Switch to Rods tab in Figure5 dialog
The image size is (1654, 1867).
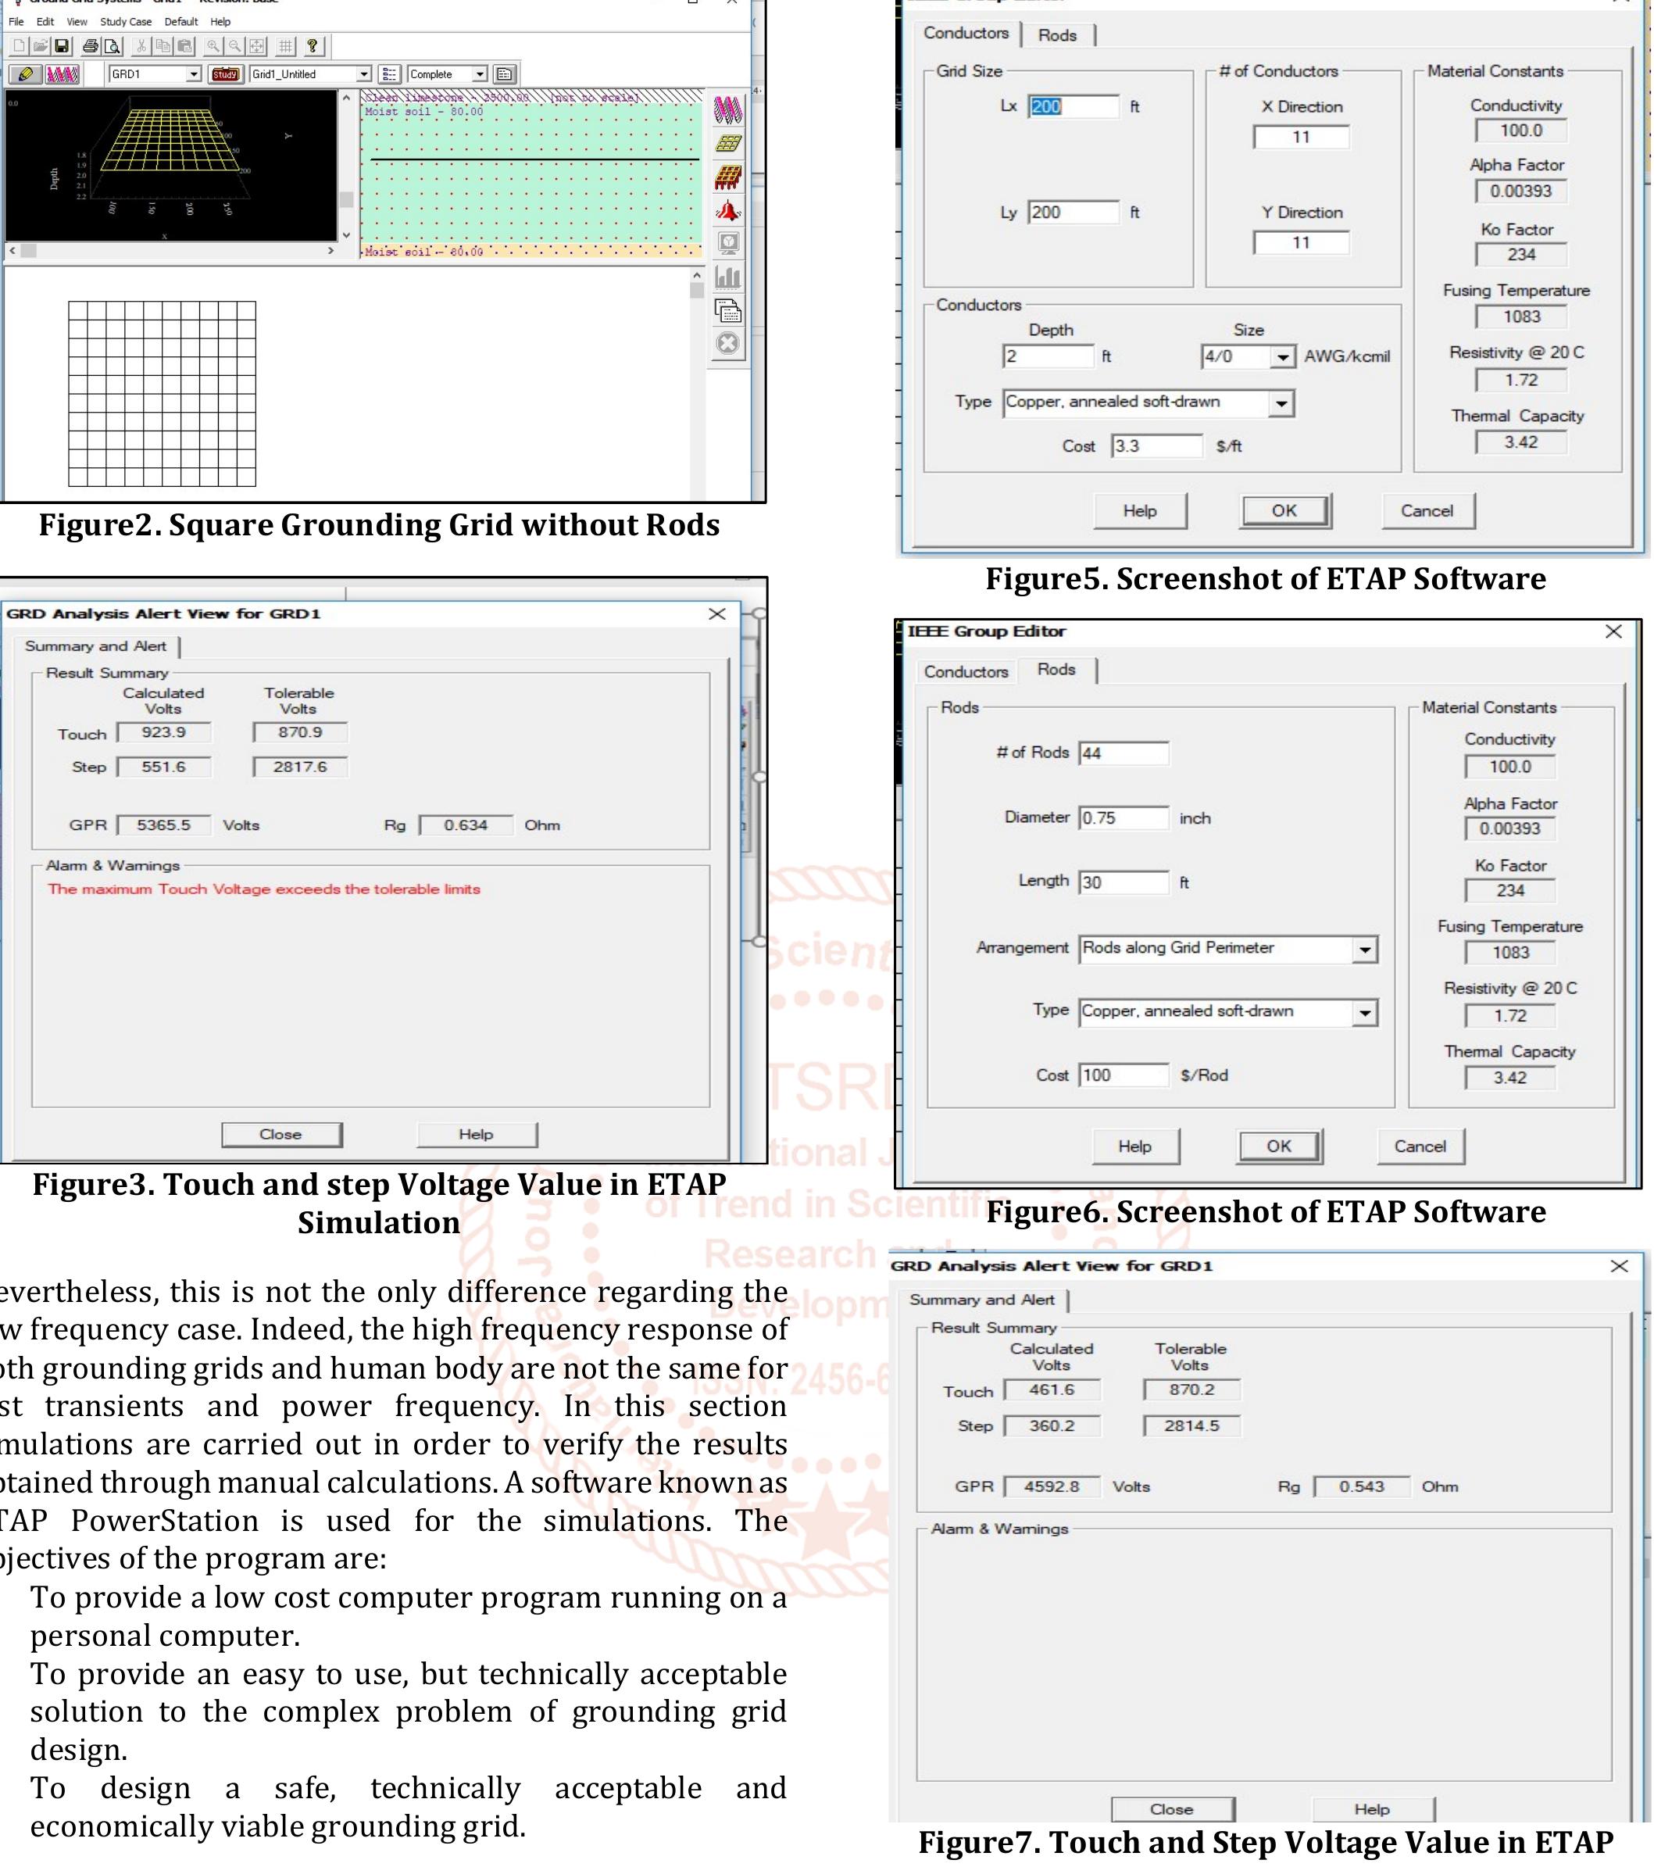(1058, 36)
